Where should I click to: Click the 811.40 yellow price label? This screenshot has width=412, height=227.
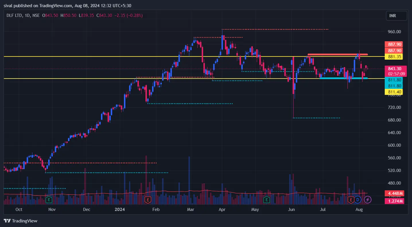point(394,92)
